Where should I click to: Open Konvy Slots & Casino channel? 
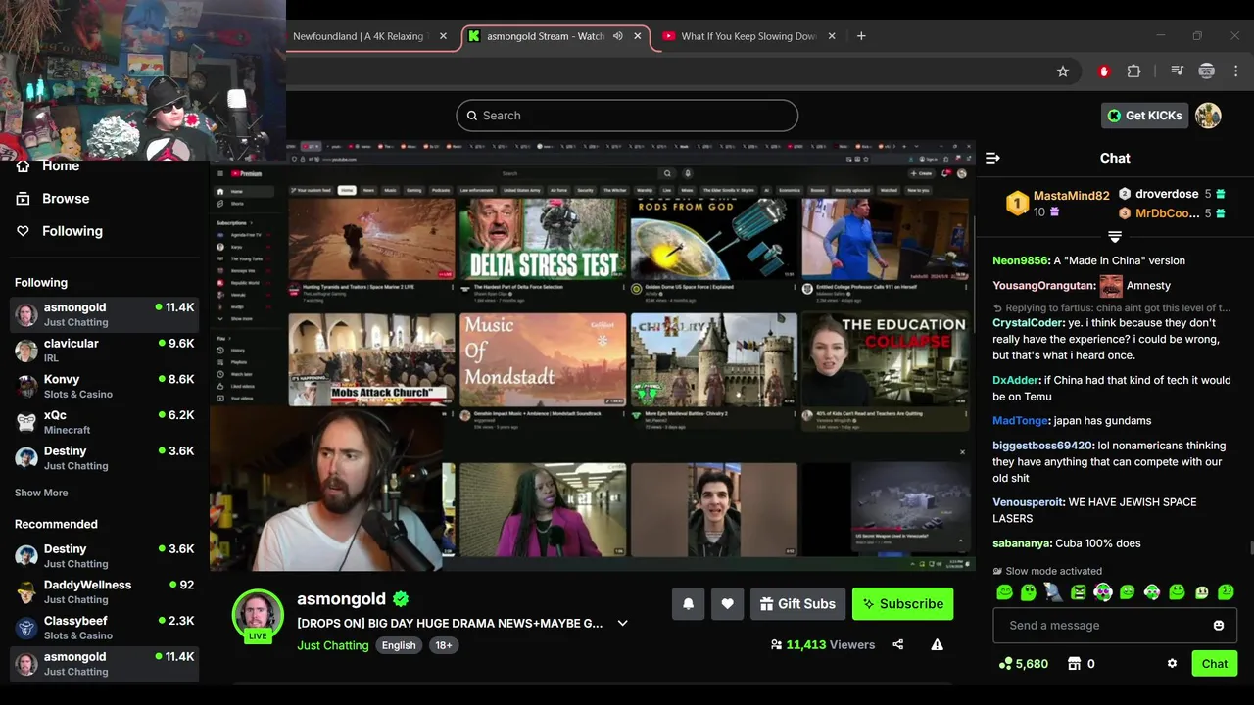click(105, 386)
